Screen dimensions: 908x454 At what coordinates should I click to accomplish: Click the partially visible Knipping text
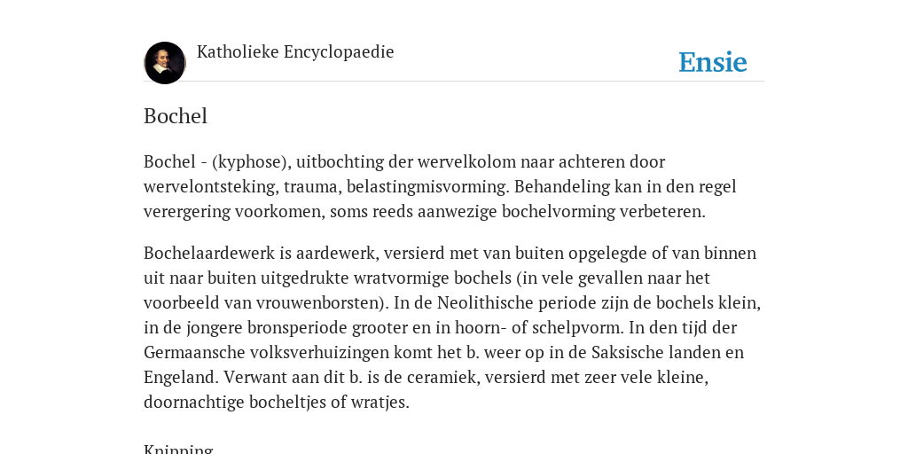pyautogui.click(x=178, y=450)
